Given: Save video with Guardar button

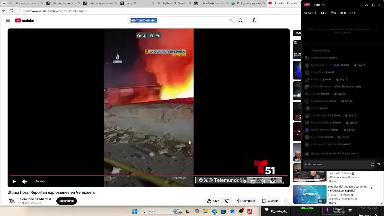Looking at the screenshot, I should coord(270,201).
